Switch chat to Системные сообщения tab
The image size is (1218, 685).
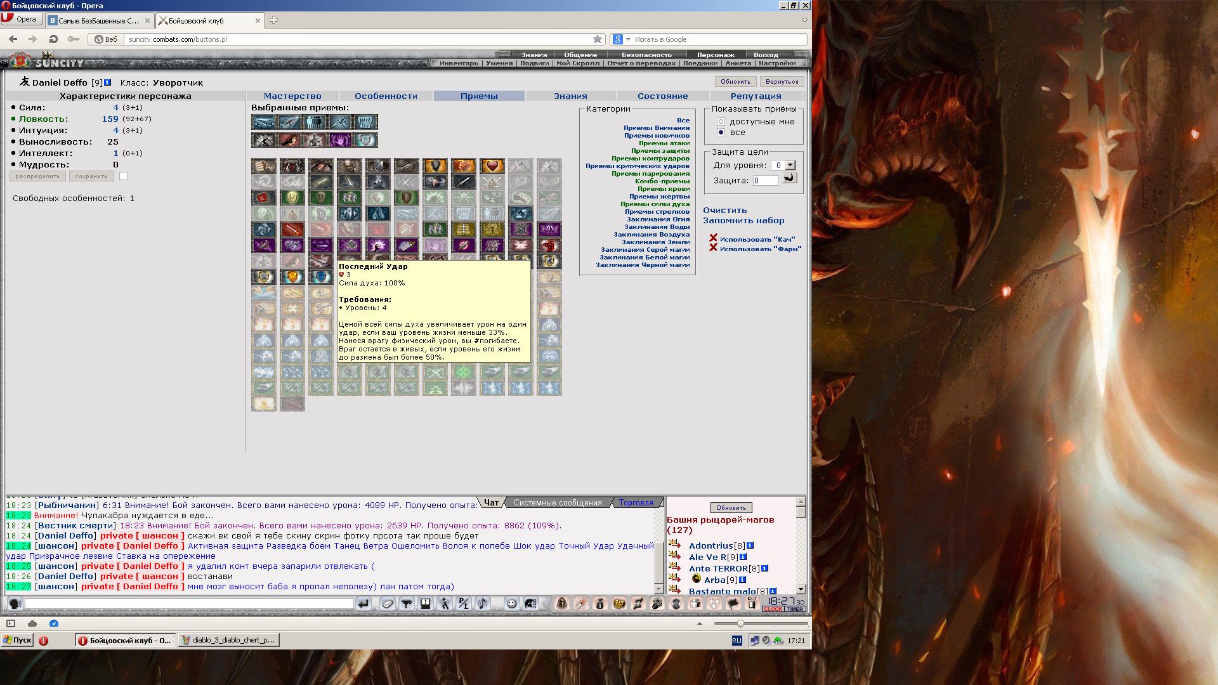(x=558, y=503)
